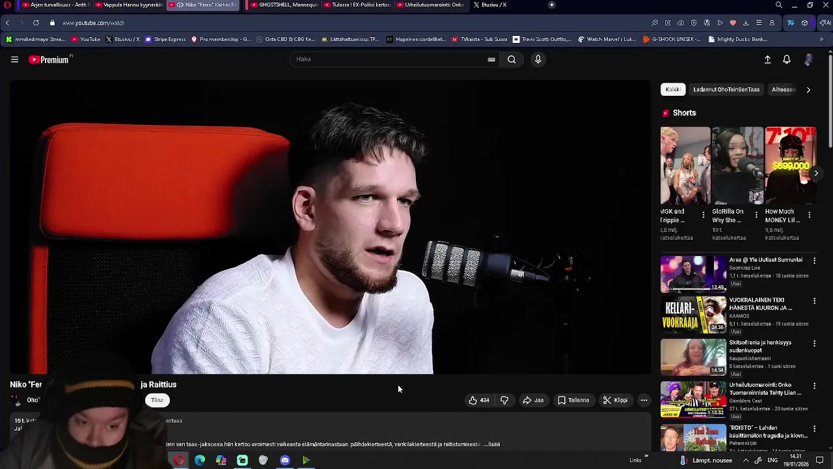Open the Opera main menu logo
The width and height of the screenshot is (833, 469).
pyautogui.click(x=7, y=5)
